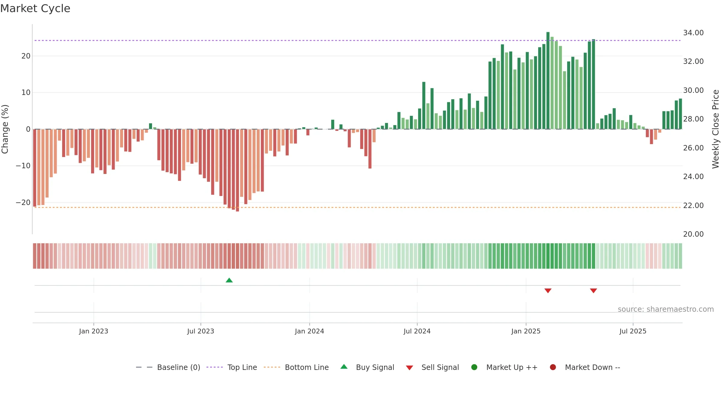This screenshot has width=724, height=407.
Task: Click the tallest green bar above the top line
Action: pos(548,80)
